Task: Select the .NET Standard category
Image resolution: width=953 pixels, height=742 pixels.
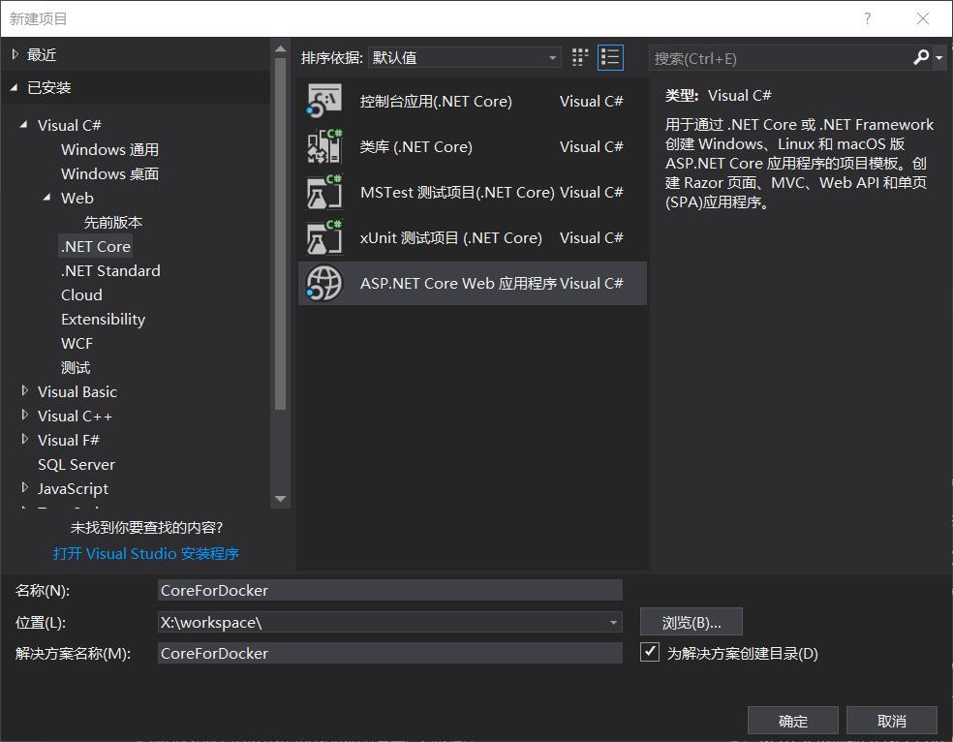Action: pos(110,271)
